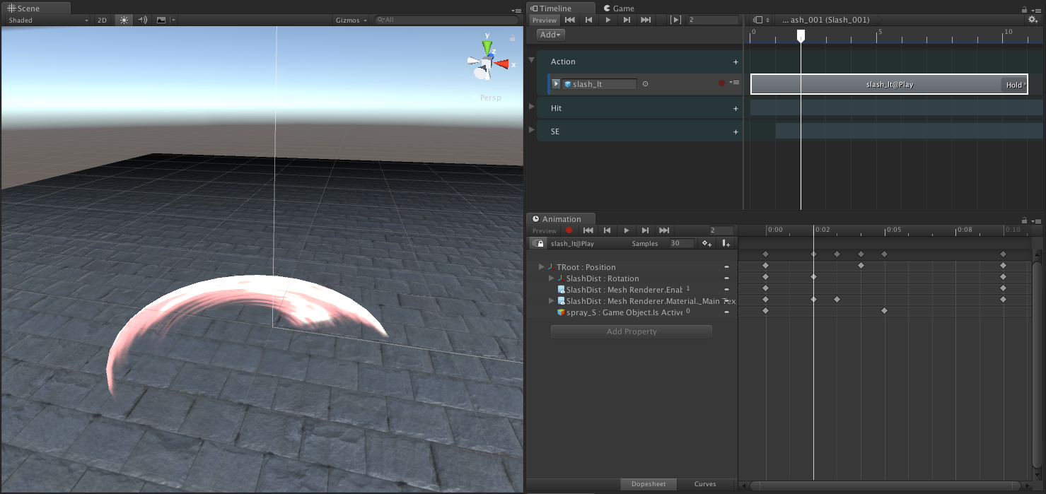Open the effects visibility icon in Scene view
Screen dimensions: 1046x494
[x=160, y=20]
